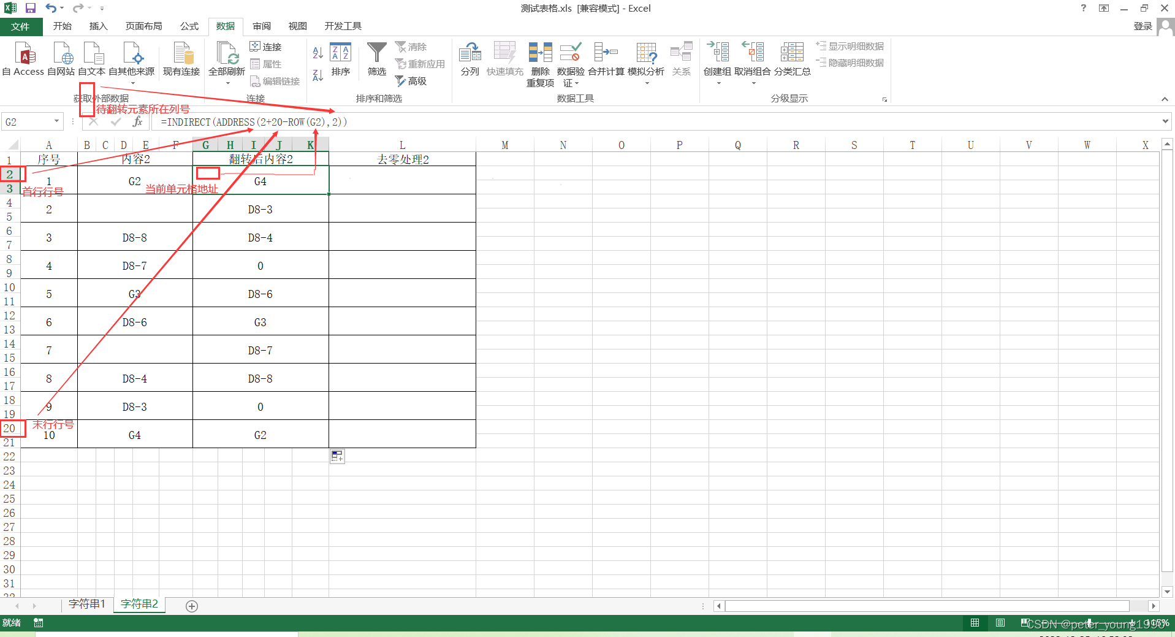Switch to Page Layout (页面布局) tab
This screenshot has width=1175, height=637.
coord(143,26)
